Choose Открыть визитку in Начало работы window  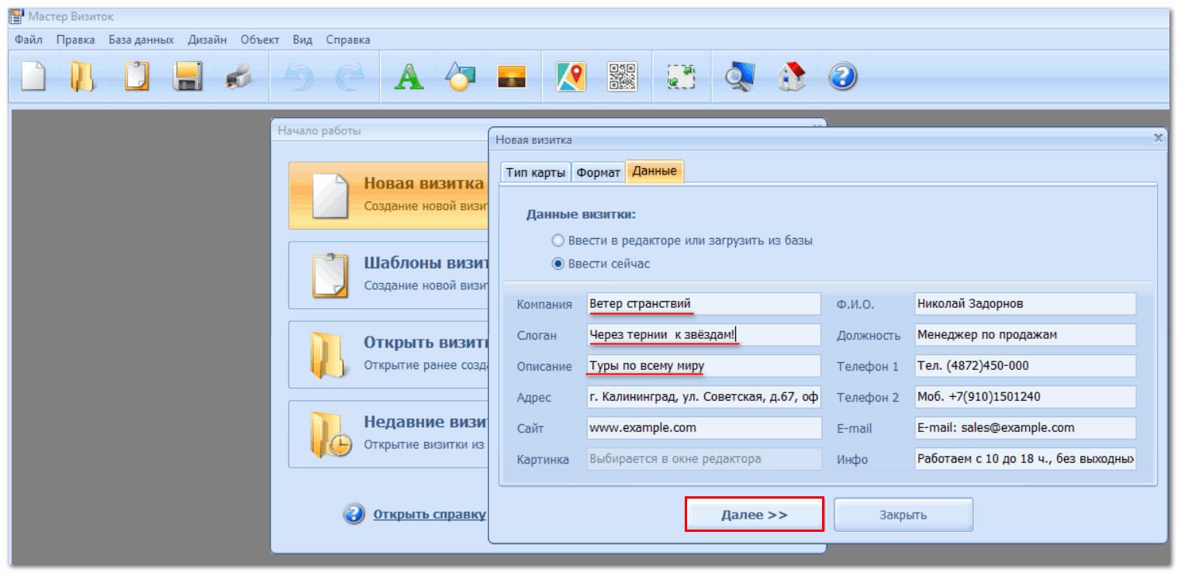(x=389, y=354)
